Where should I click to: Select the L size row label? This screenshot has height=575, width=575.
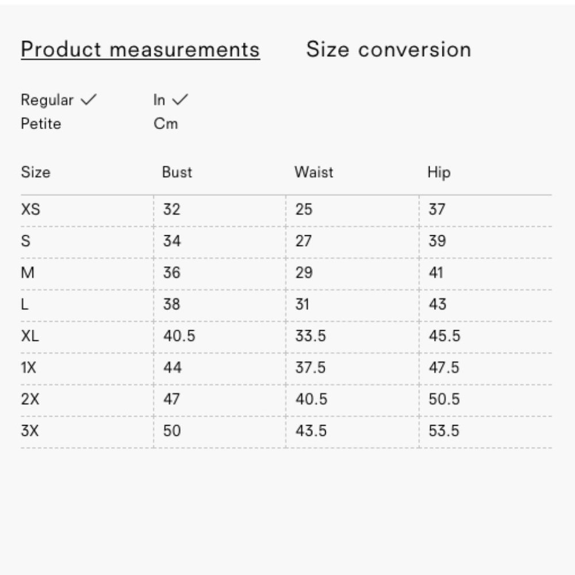coord(25,304)
